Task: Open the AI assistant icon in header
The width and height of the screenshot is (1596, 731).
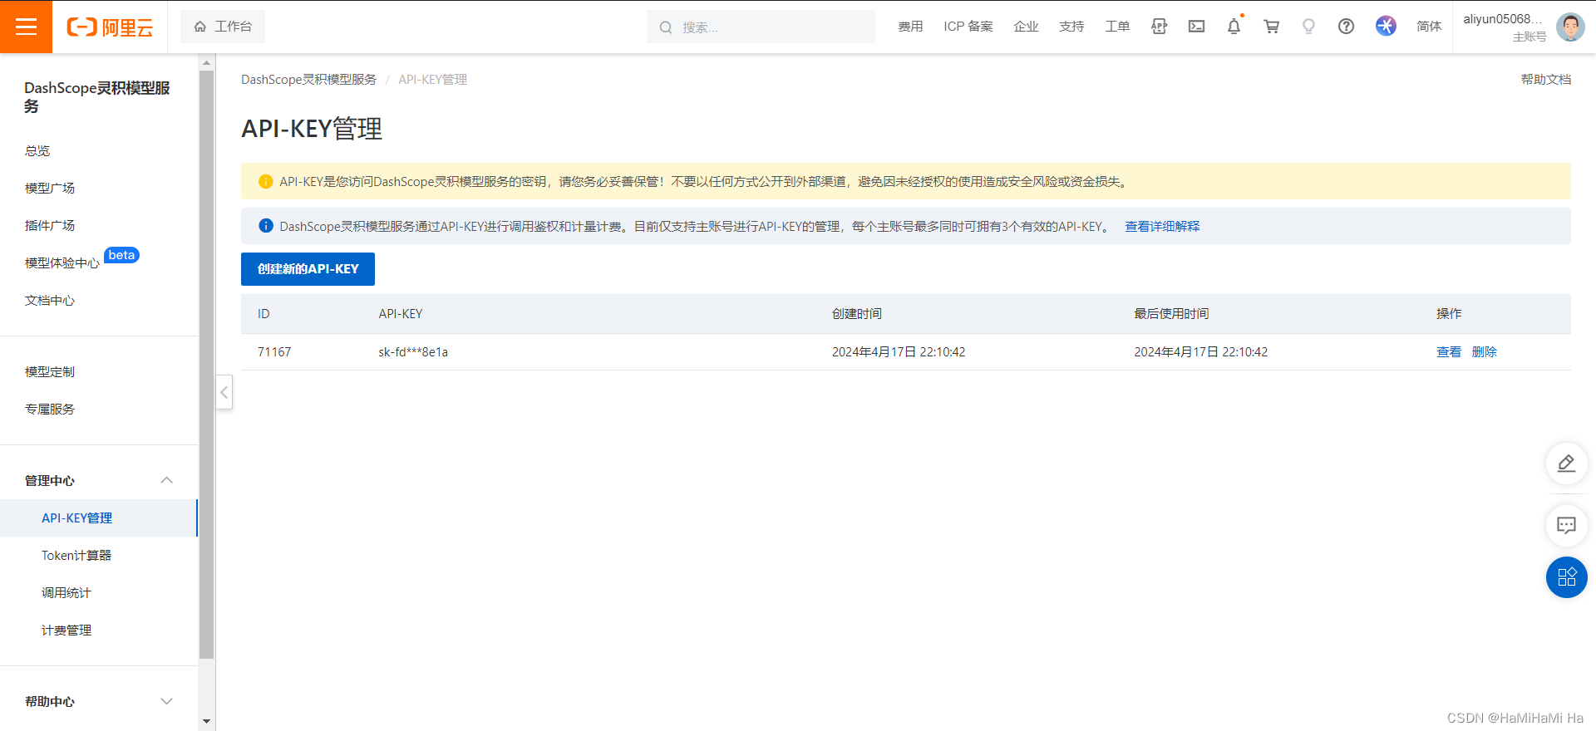Action: coord(1386,27)
